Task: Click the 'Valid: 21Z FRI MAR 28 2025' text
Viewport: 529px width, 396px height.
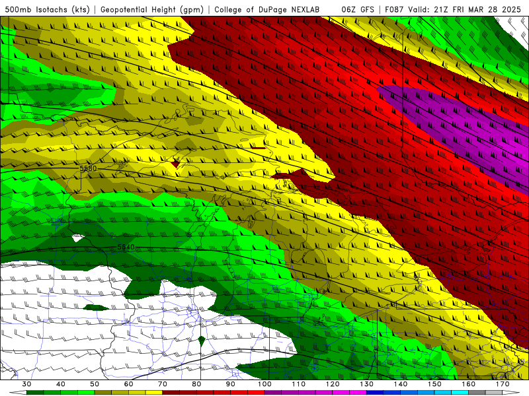Action: click(x=464, y=9)
